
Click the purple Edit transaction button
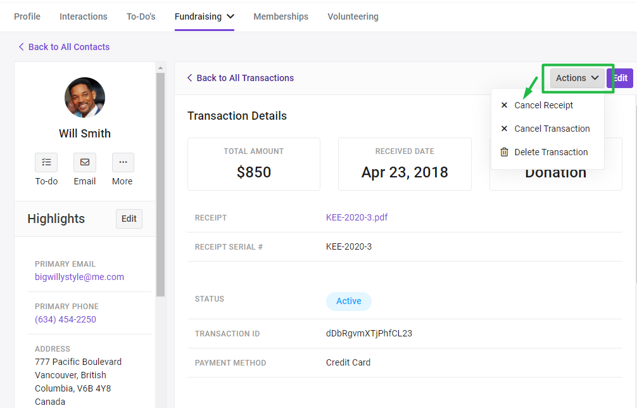pos(620,78)
